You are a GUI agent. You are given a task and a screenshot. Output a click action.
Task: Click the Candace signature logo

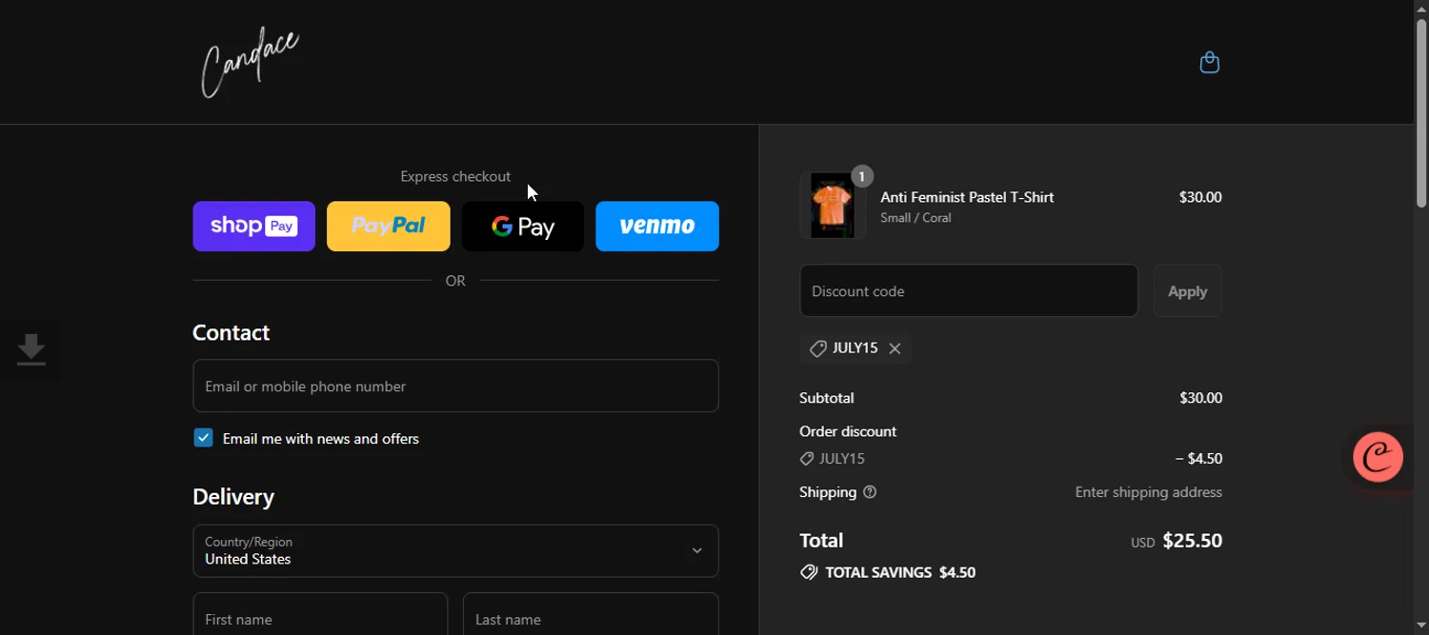[250, 63]
